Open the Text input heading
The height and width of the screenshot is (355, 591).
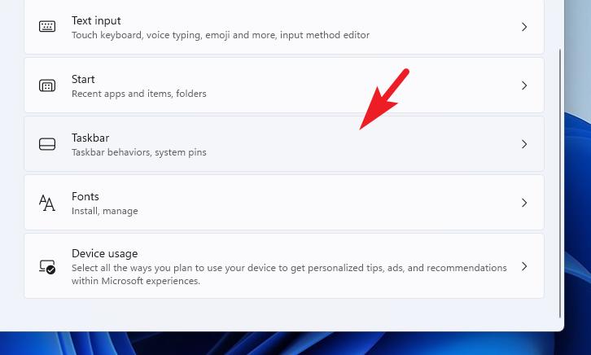96,20
